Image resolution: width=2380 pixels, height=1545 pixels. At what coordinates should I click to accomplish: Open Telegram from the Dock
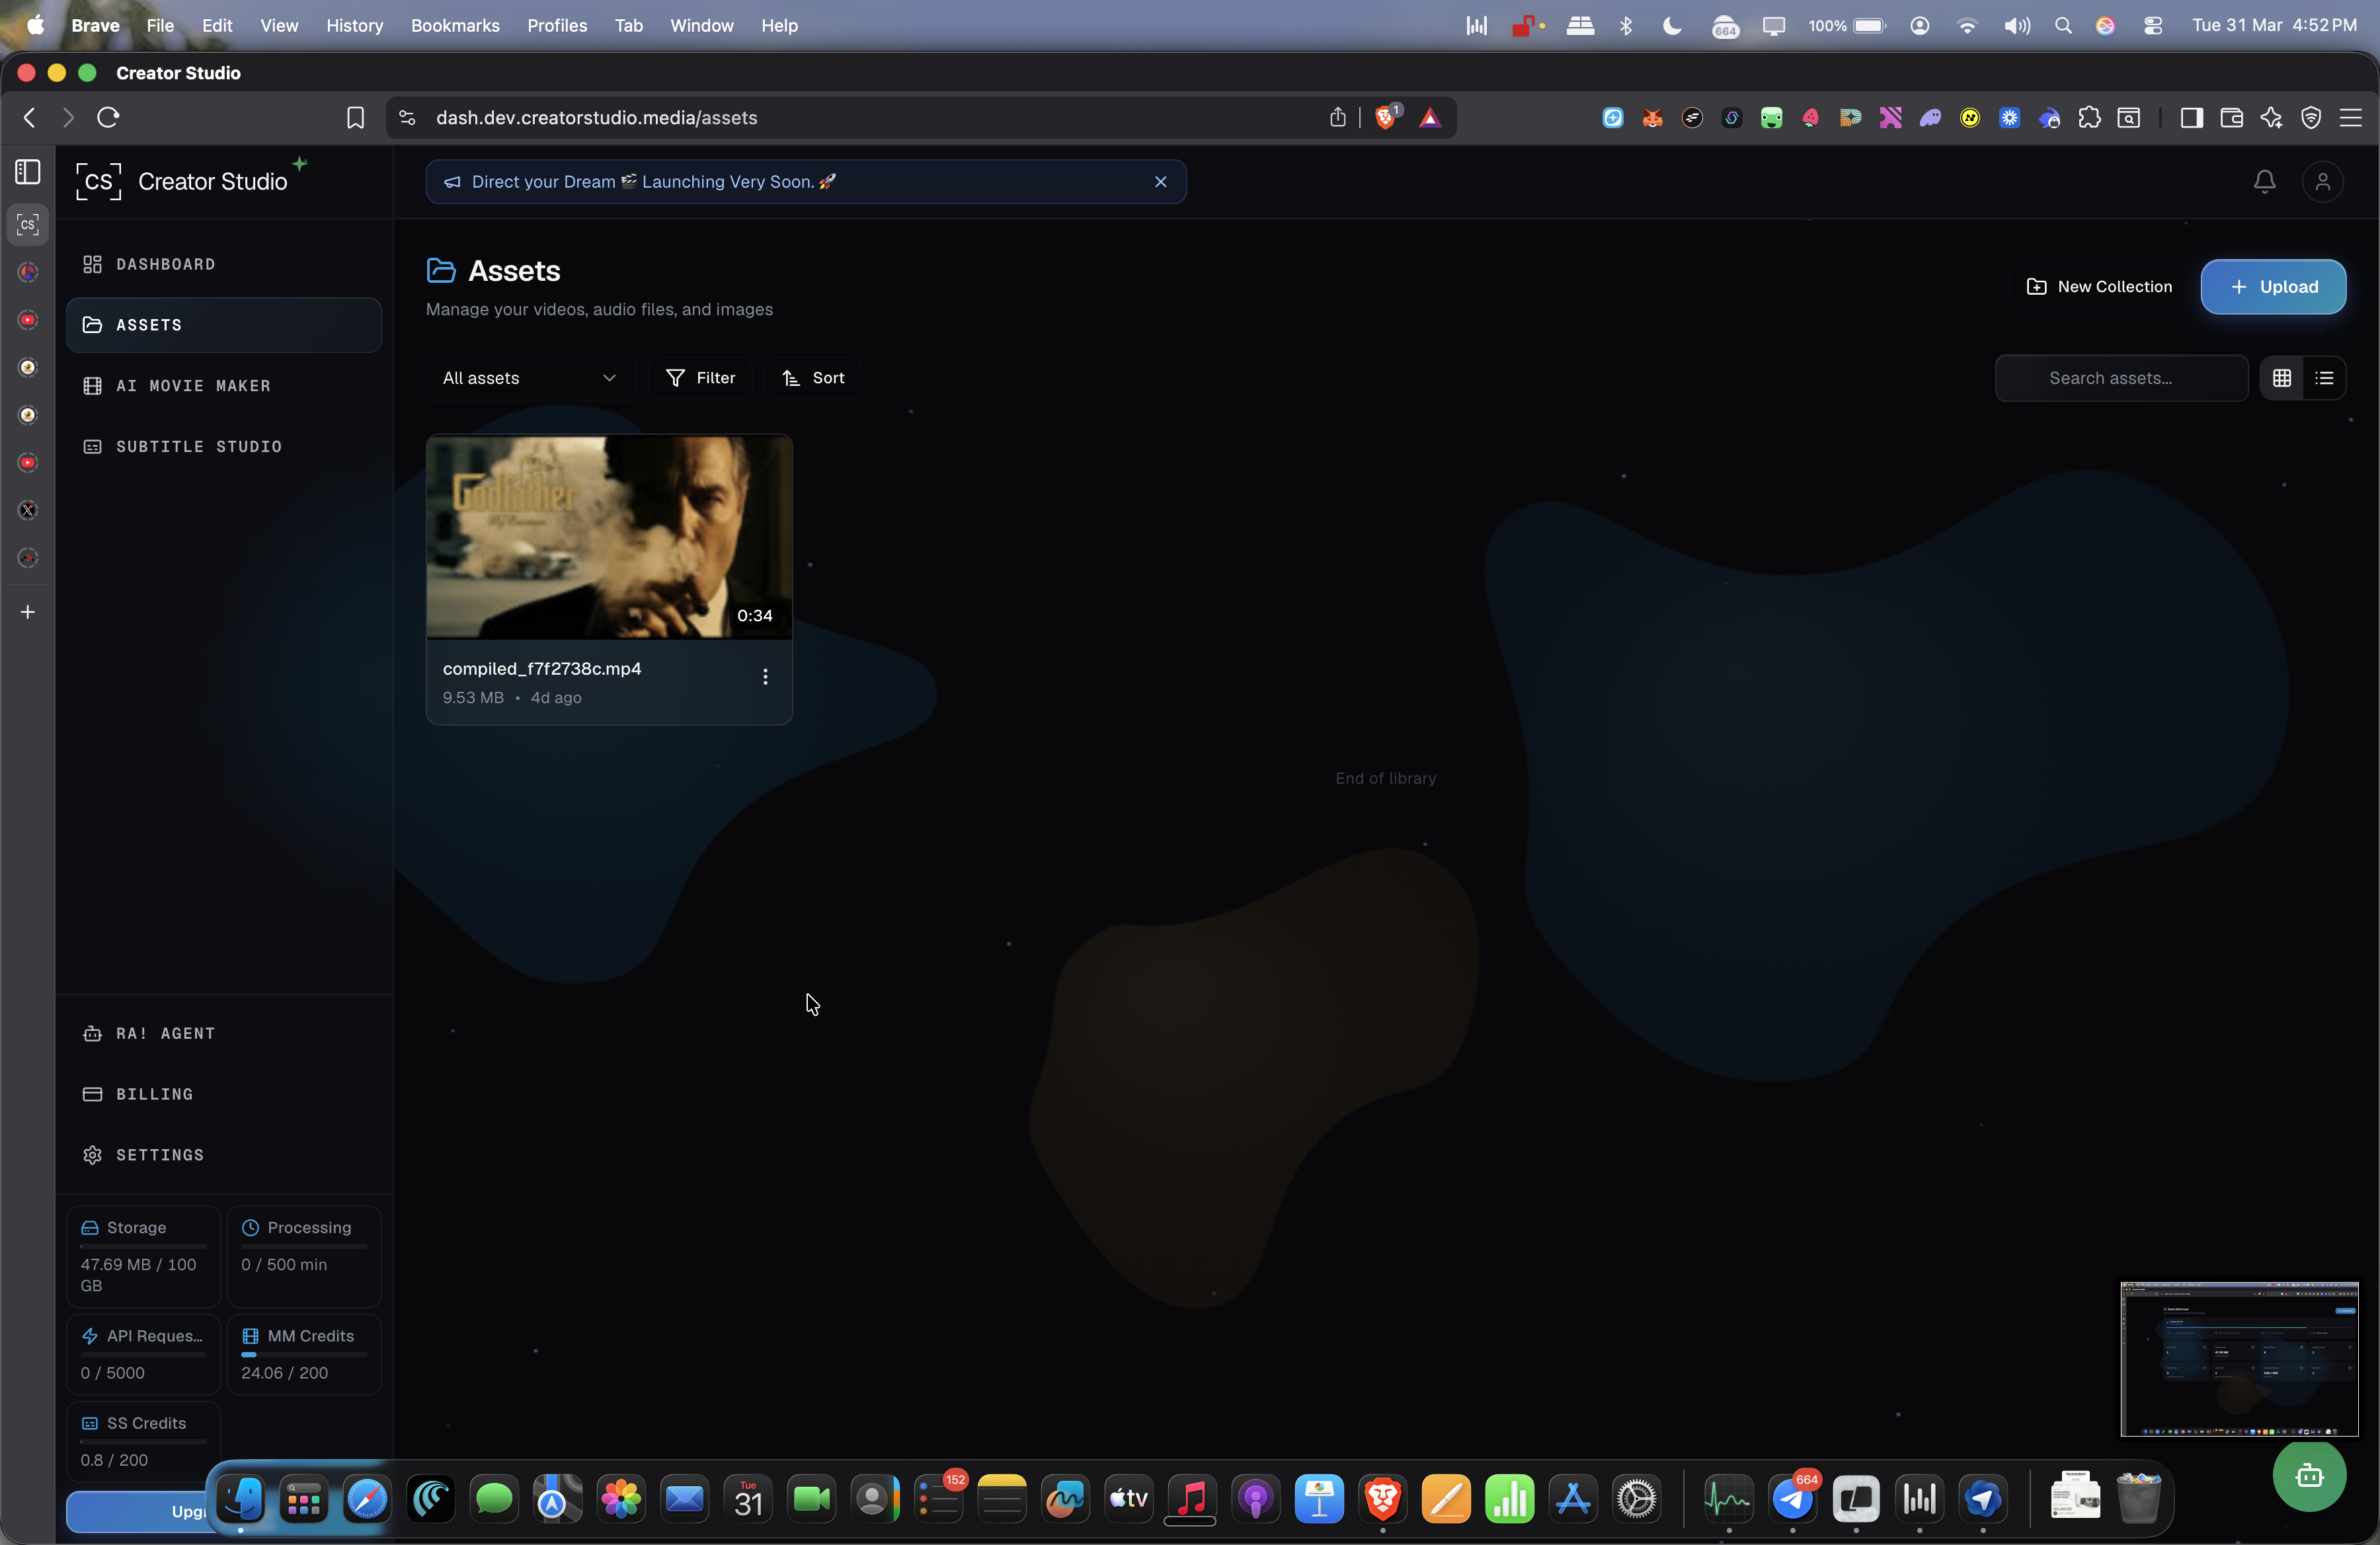[1793, 1498]
